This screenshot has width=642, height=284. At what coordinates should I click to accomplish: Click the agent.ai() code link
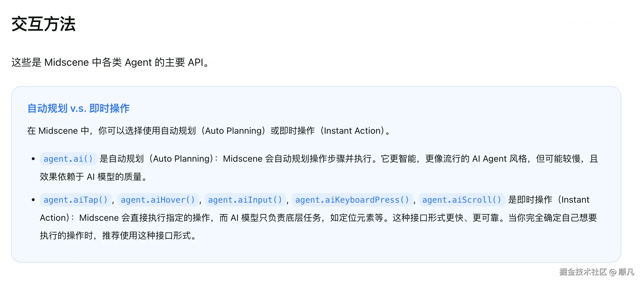[68, 159]
